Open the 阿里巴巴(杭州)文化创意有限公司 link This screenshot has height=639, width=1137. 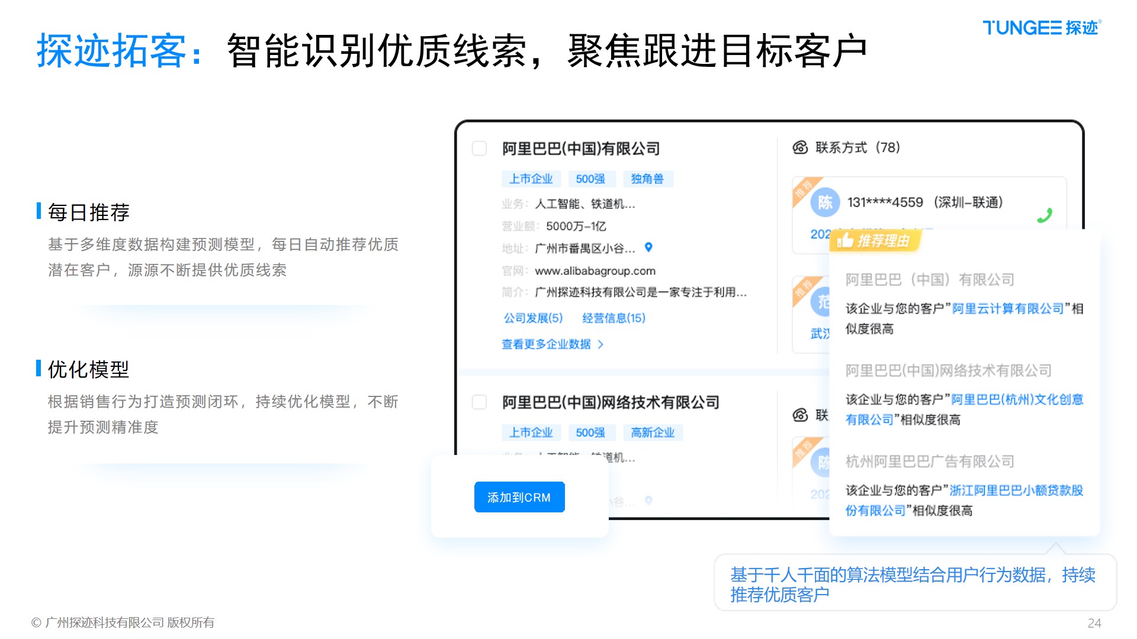(x=1017, y=400)
